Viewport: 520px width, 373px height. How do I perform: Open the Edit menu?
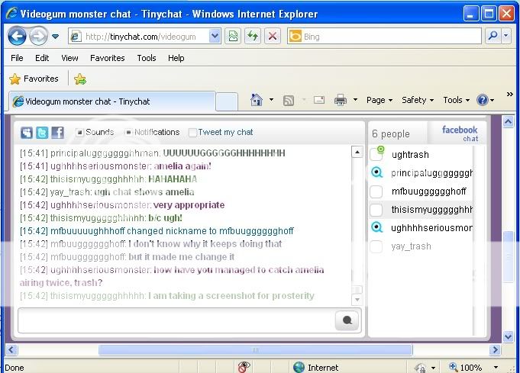tap(42, 58)
